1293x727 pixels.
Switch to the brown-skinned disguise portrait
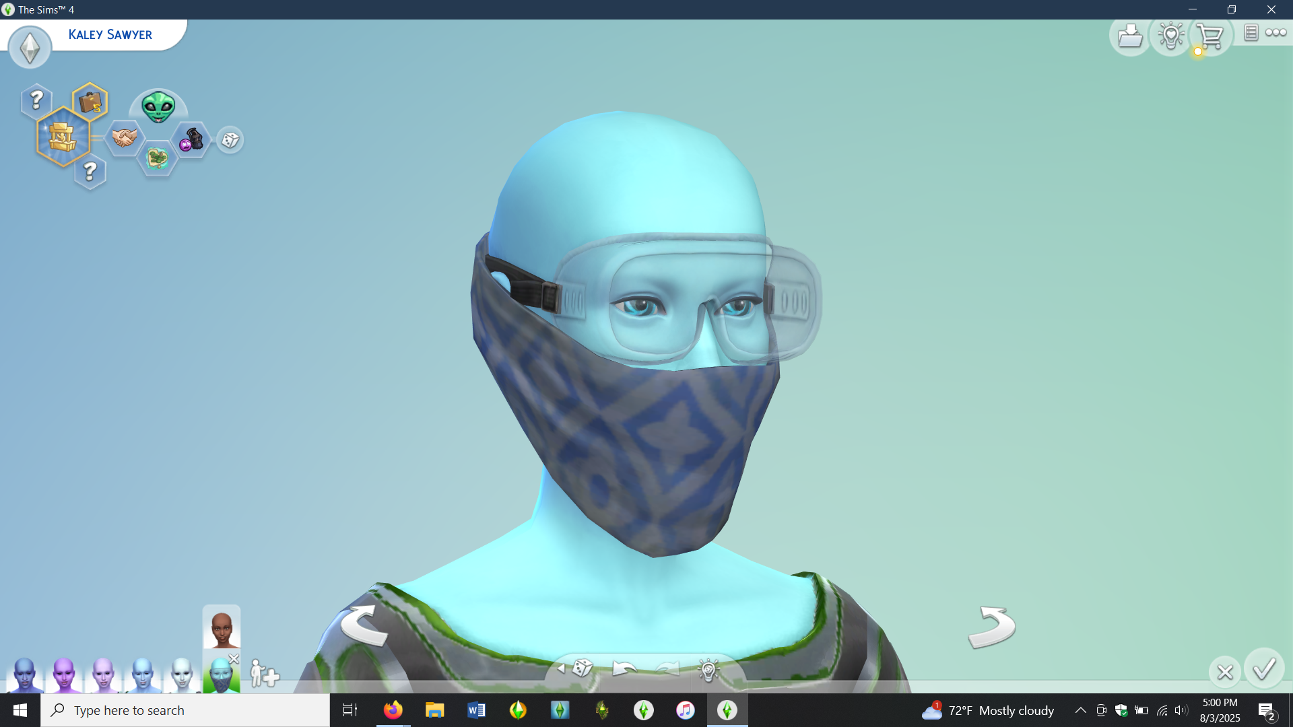(222, 628)
